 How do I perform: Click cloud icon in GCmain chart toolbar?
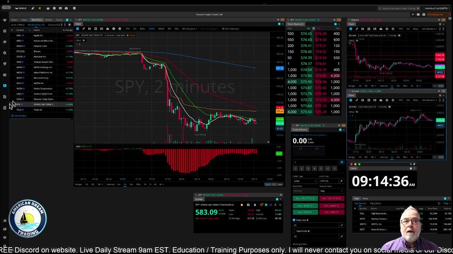tap(381, 100)
